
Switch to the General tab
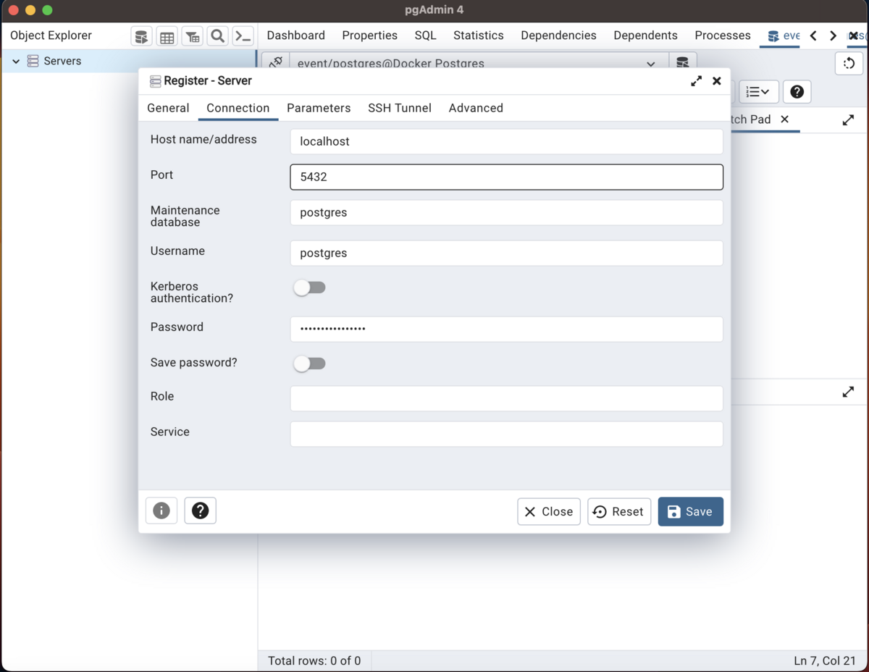tap(168, 108)
